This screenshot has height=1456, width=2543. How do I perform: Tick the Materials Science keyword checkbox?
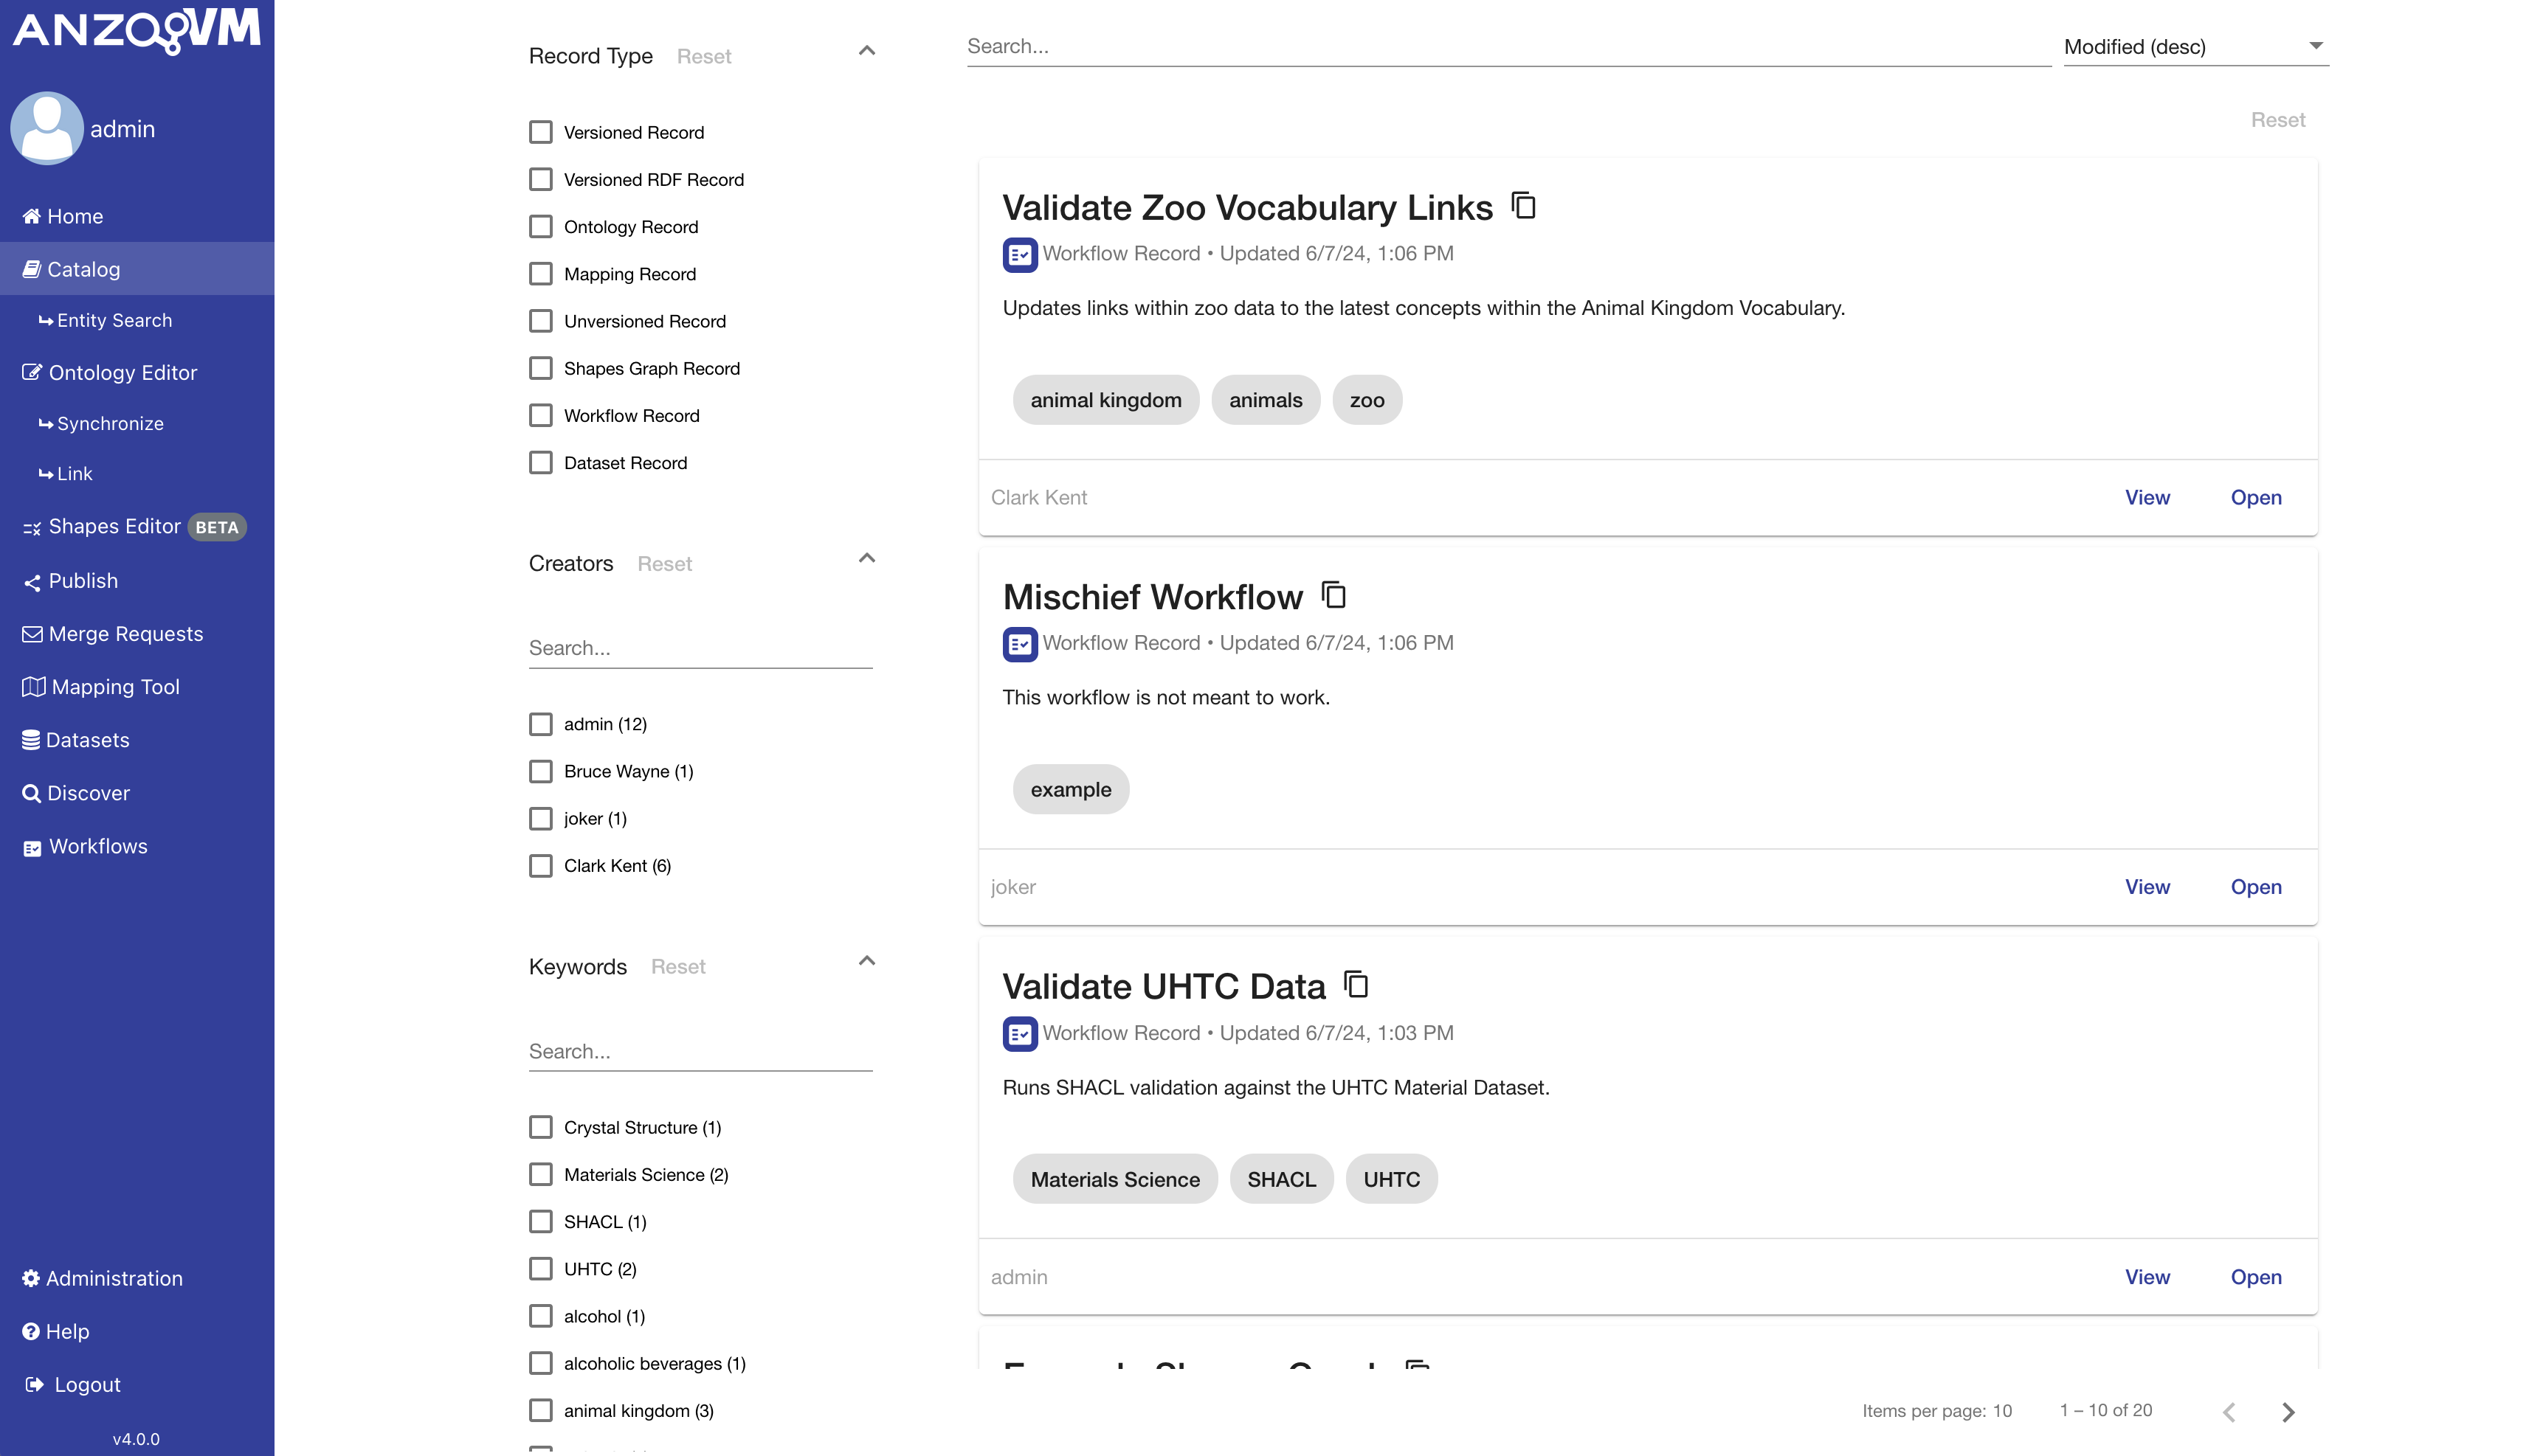(540, 1174)
